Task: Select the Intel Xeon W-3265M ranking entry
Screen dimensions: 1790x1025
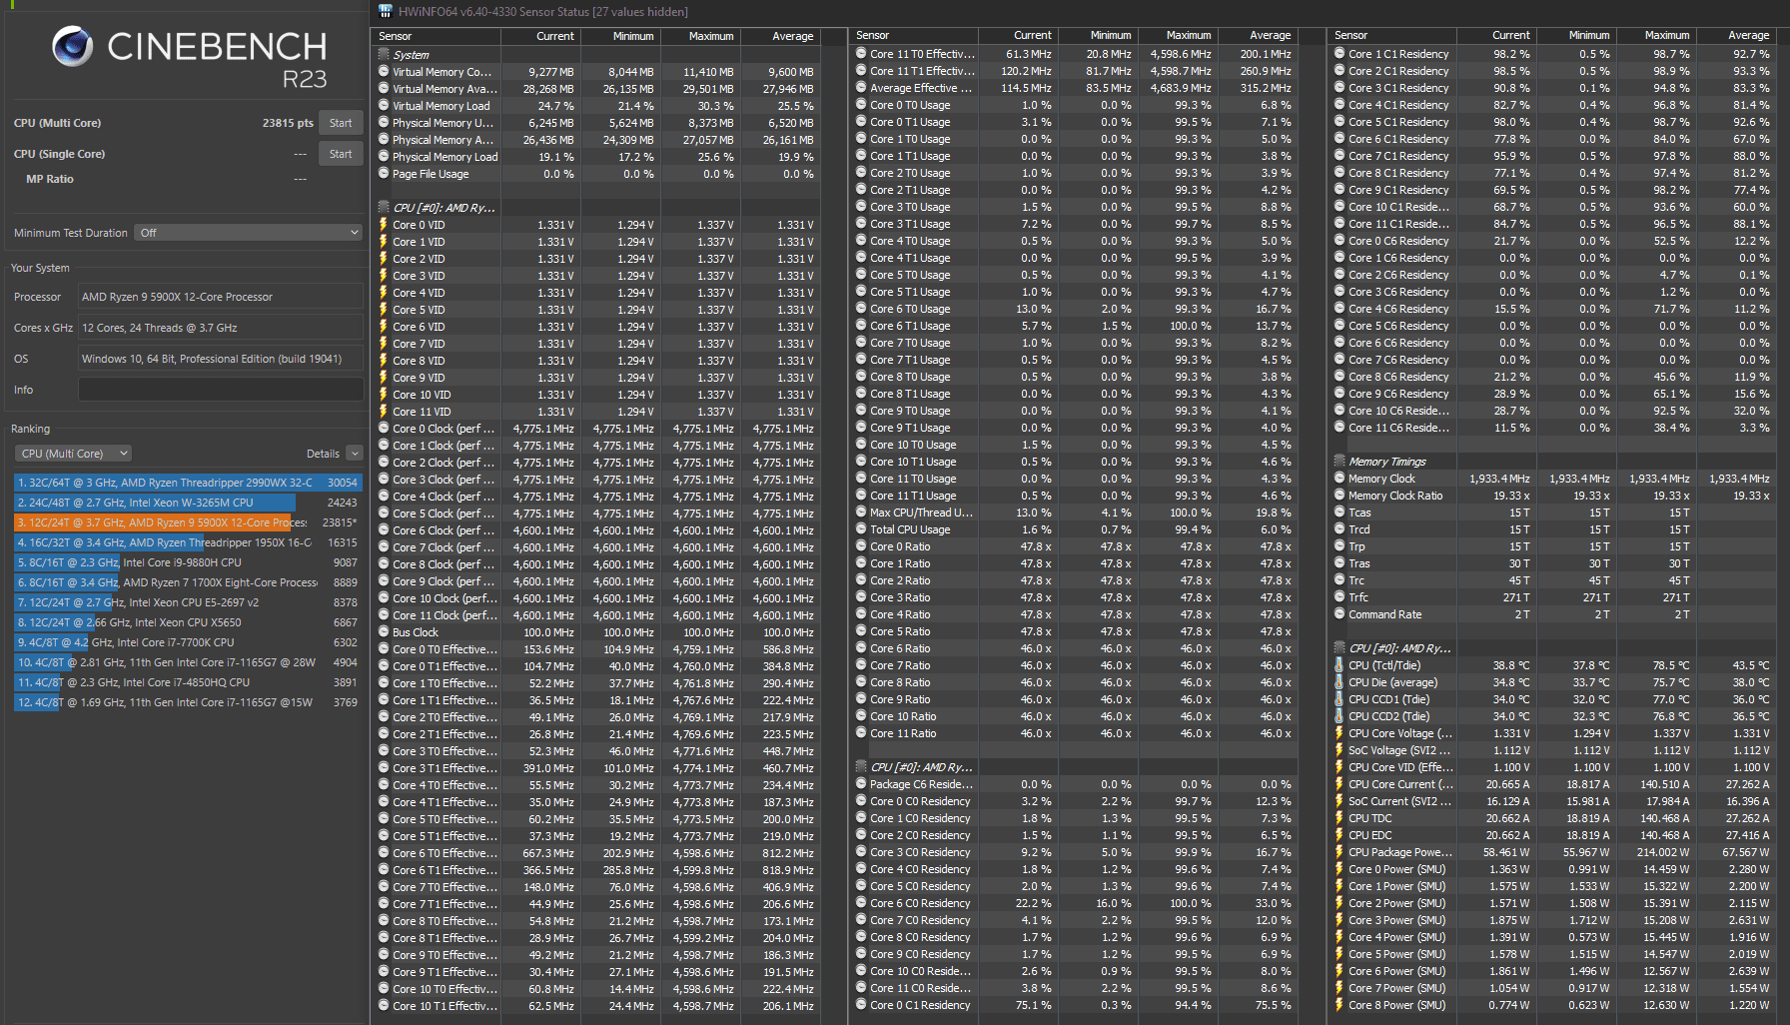Action: pos(188,503)
